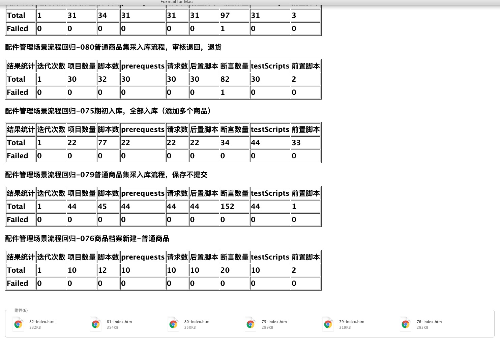Click the 前置脚本 header in 076 table
Viewport: 500px width, 351px height.
point(306,257)
